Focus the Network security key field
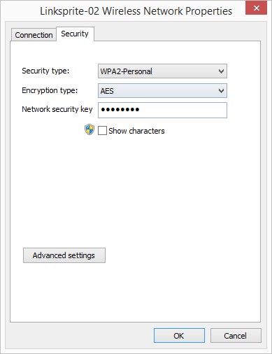The height and width of the screenshot is (354, 272). [x=162, y=110]
